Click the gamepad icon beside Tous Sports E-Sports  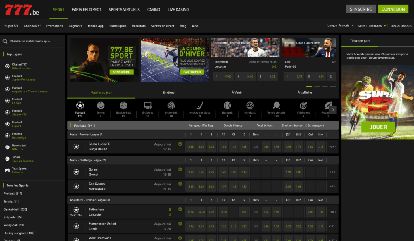(7, 171)
